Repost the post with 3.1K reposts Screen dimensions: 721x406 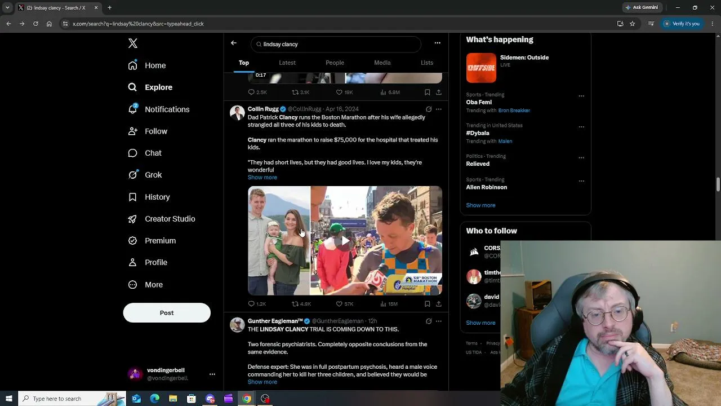coord(301,92)
